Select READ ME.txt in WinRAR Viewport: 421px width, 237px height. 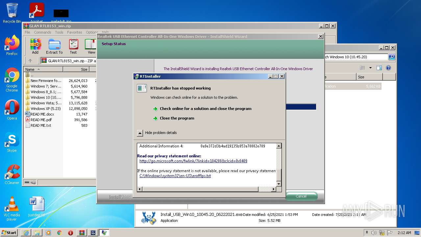click(x=38, y=125)
